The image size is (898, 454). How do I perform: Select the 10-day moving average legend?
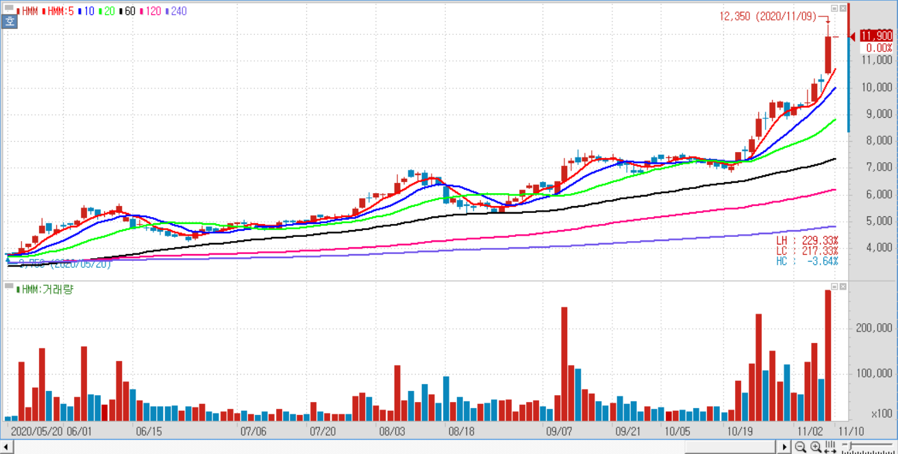click(86, 12)
